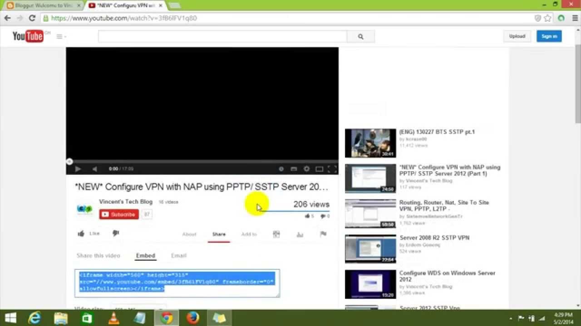Image resolution: width=581 pixels, height=326 pixels.
Task: Close the Blogger browser tab
Action: pyautogui.click(x=79, y=5)
